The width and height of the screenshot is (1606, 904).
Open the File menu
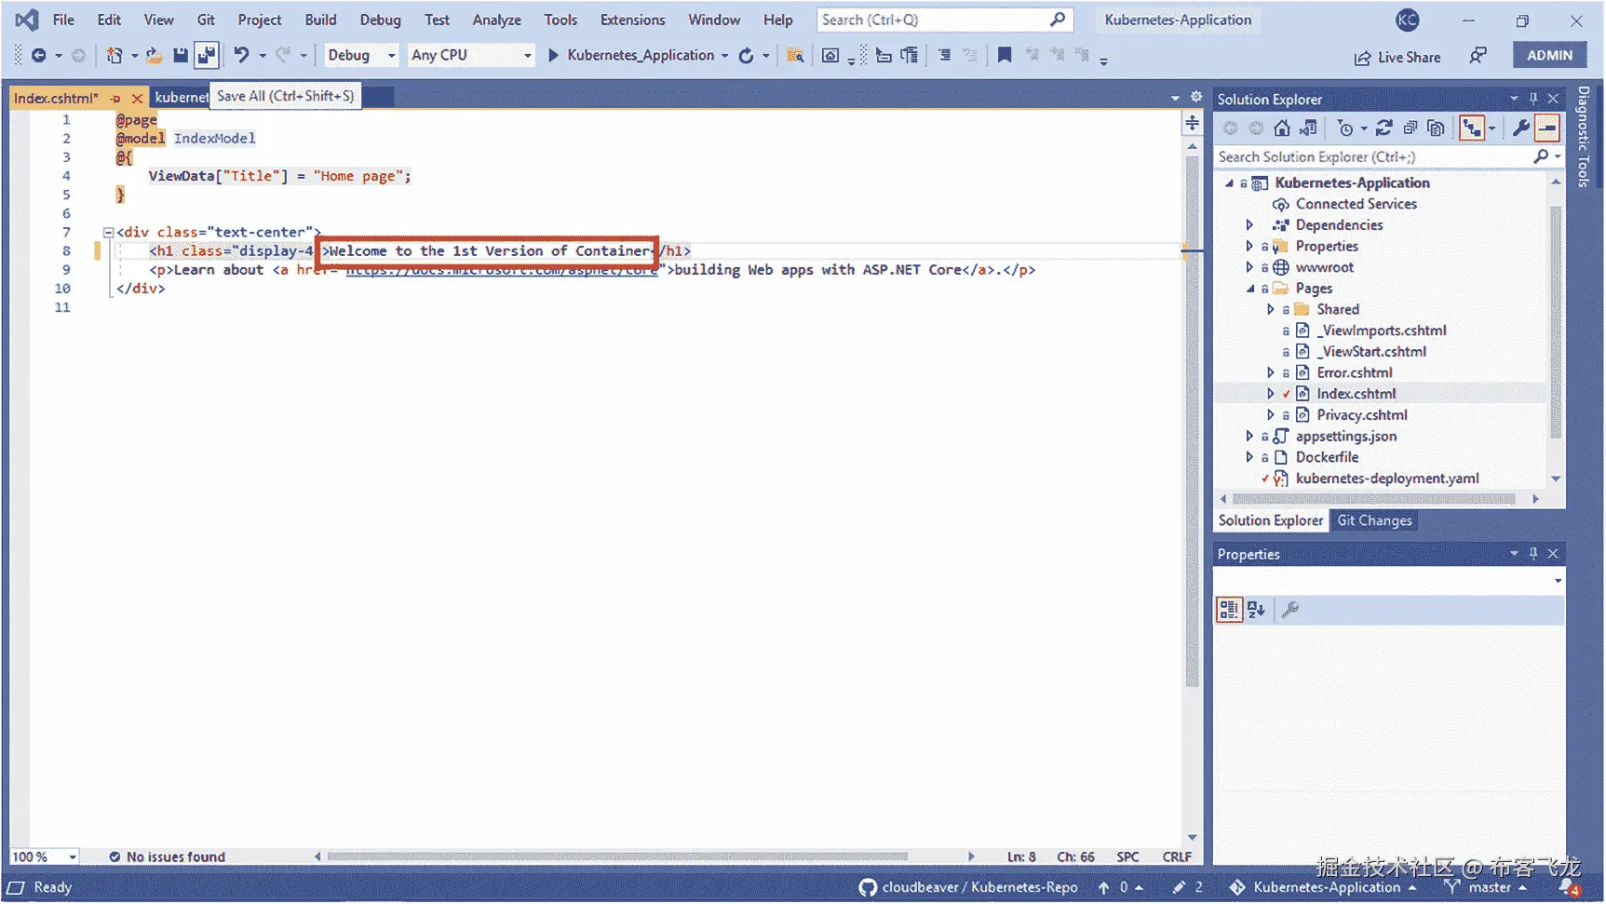pyautogui.click(x=63, y=20)
